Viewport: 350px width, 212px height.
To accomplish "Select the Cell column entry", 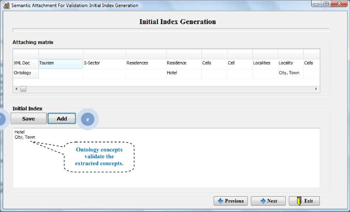I will (x=240, y=64).
